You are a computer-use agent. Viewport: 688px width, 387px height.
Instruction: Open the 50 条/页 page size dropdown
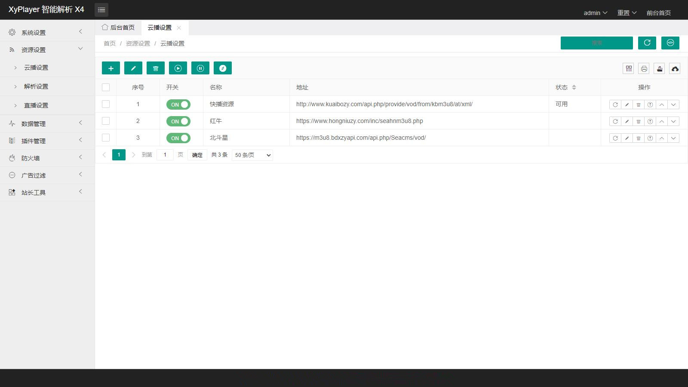click(x=252, y=155)
